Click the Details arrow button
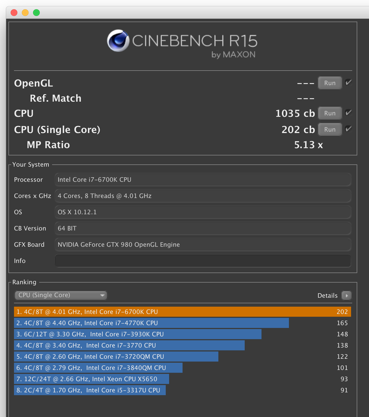Viewport: 369px width, 417px height. tap(347, 295)
